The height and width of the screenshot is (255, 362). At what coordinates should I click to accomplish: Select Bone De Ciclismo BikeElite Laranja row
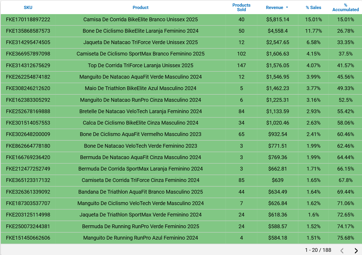140,31
